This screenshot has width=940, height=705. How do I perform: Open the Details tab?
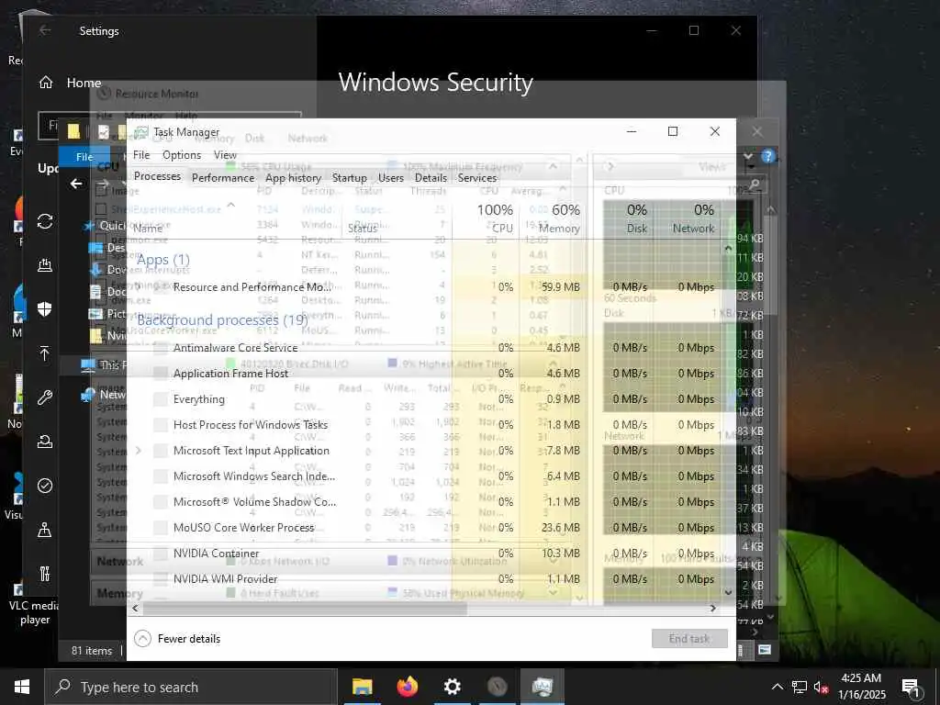tap(431, 177)
